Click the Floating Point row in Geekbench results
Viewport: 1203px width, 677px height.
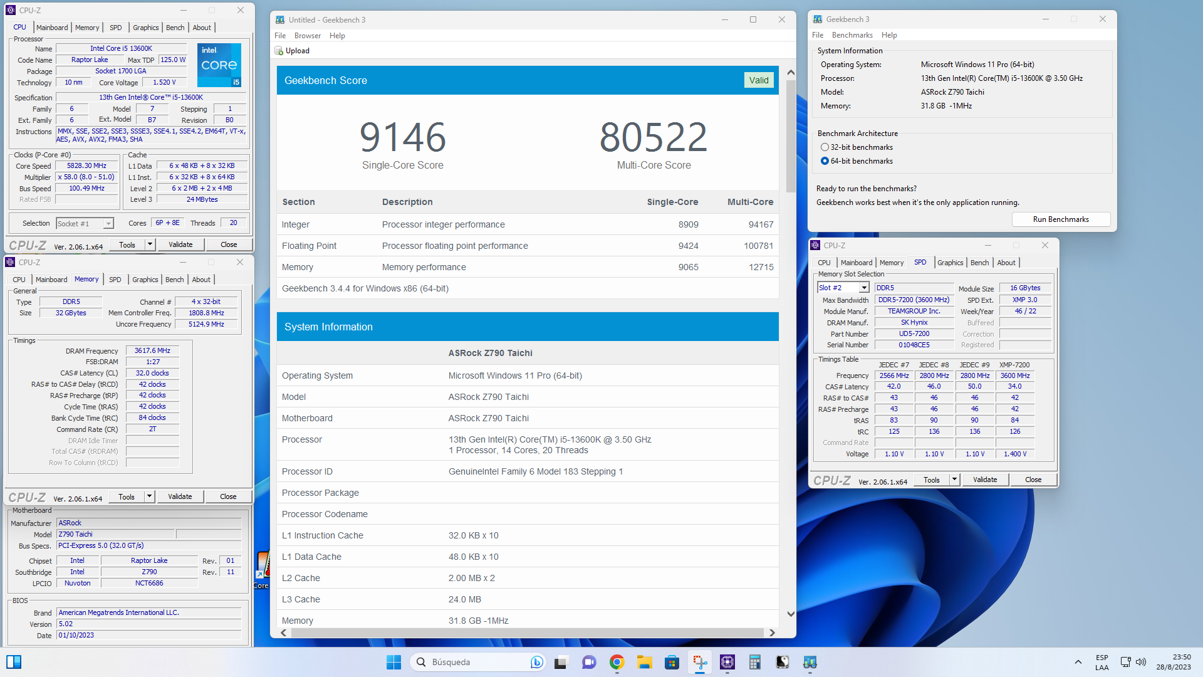click(528, 246)
